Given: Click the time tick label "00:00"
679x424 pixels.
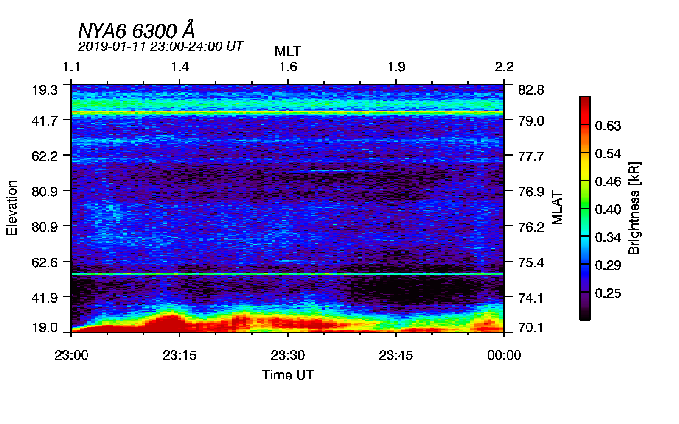Looking at the screenshot, I should click(504, 355).
